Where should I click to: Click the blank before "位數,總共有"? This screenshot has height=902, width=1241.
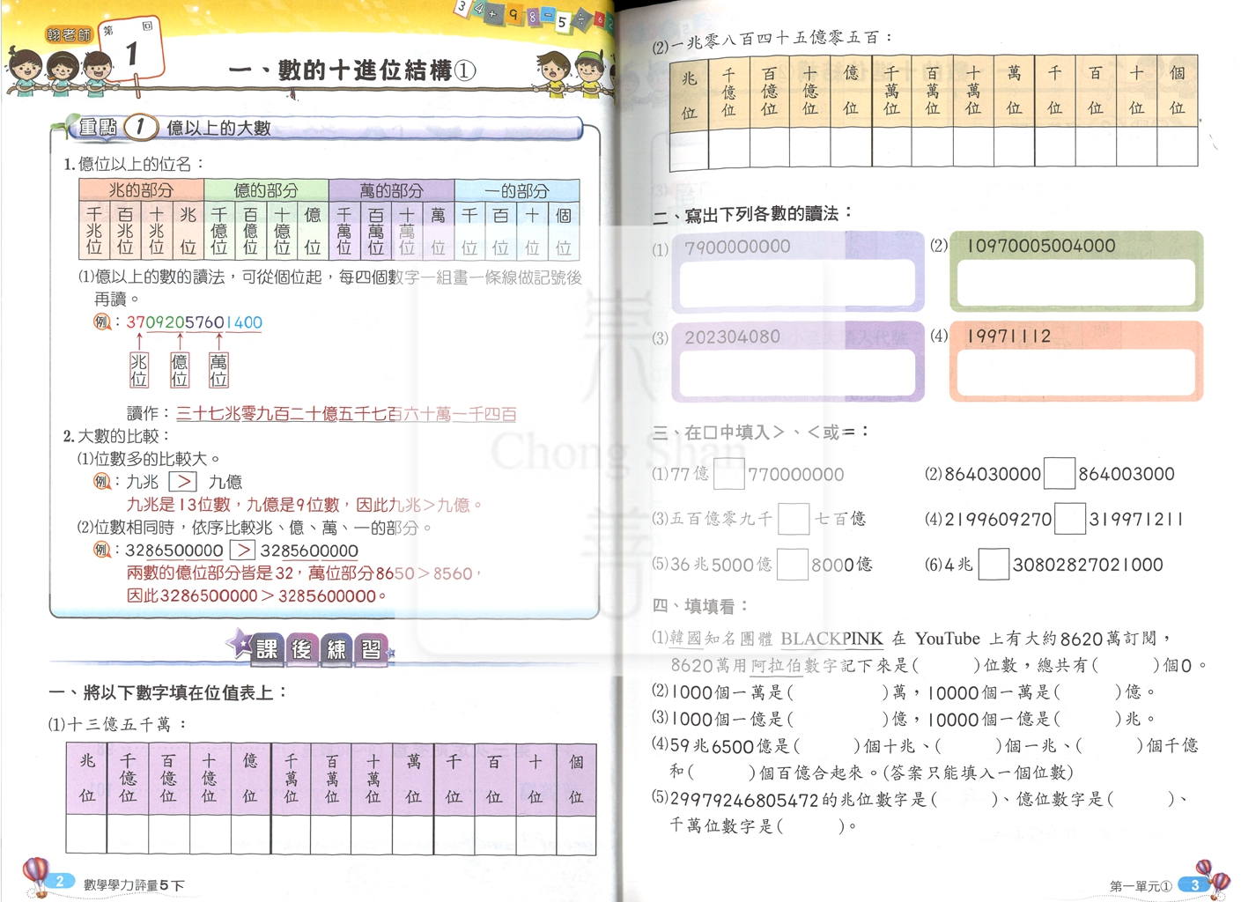coord(946,666)
